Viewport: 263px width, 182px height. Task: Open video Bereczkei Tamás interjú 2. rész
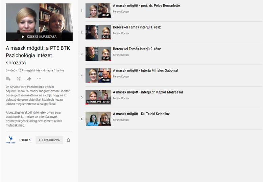(137, 49)
